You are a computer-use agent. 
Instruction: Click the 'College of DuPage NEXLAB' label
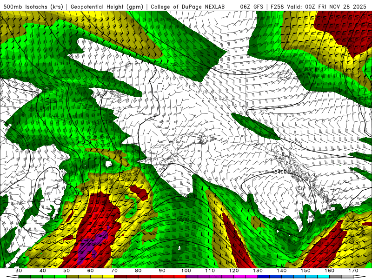(187, 7)
